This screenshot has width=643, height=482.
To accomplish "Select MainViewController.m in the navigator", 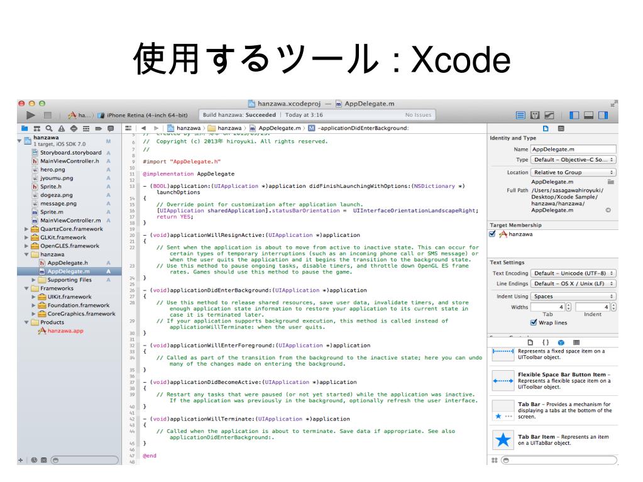I will [70, 221].
